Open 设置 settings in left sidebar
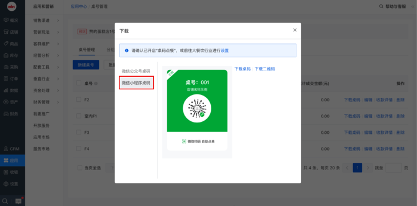The image size is (417, 206). pyautogui.click(x=11, y=184)
